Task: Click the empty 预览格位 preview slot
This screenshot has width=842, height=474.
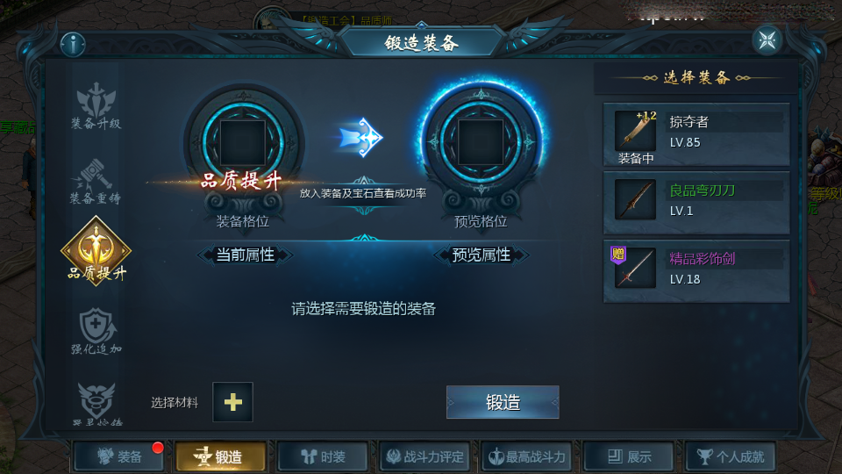Action: pos(481,142)
